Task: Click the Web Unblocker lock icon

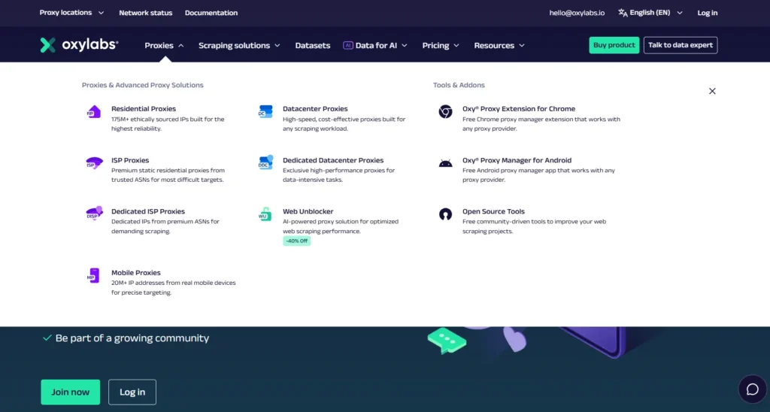Action: click(265, 214)
